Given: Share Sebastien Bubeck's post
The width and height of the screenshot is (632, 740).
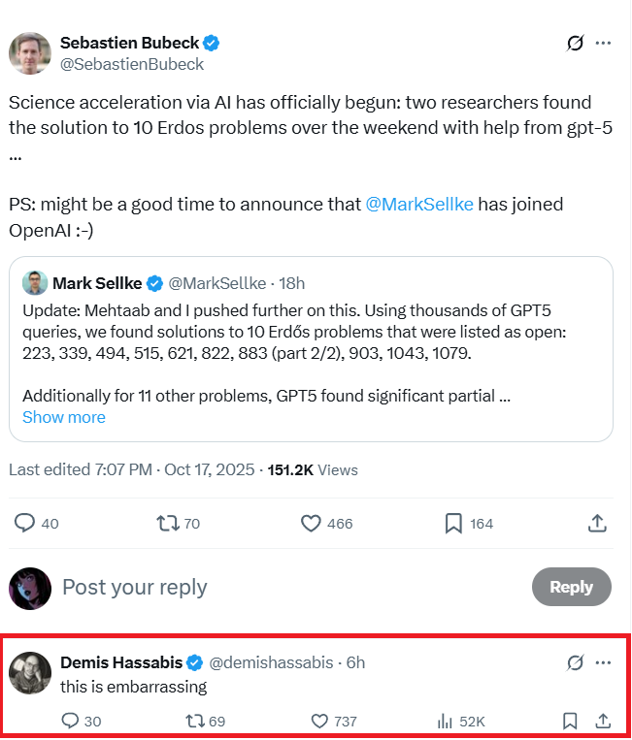Looking at the screenshot, I should (x=598, y=524).
